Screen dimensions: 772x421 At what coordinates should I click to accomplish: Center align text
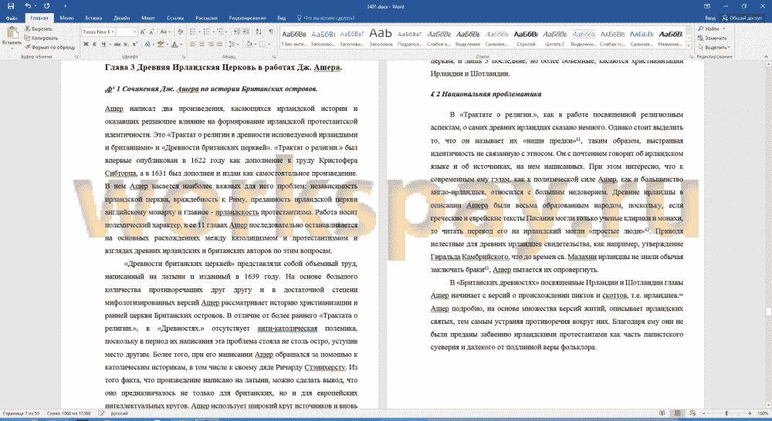click(201, 44)
